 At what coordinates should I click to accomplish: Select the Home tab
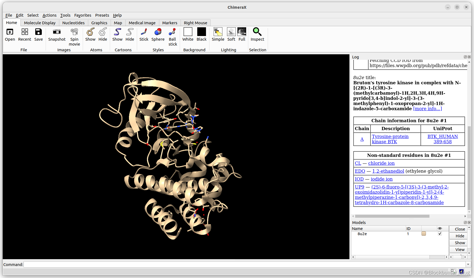(11, 23)
